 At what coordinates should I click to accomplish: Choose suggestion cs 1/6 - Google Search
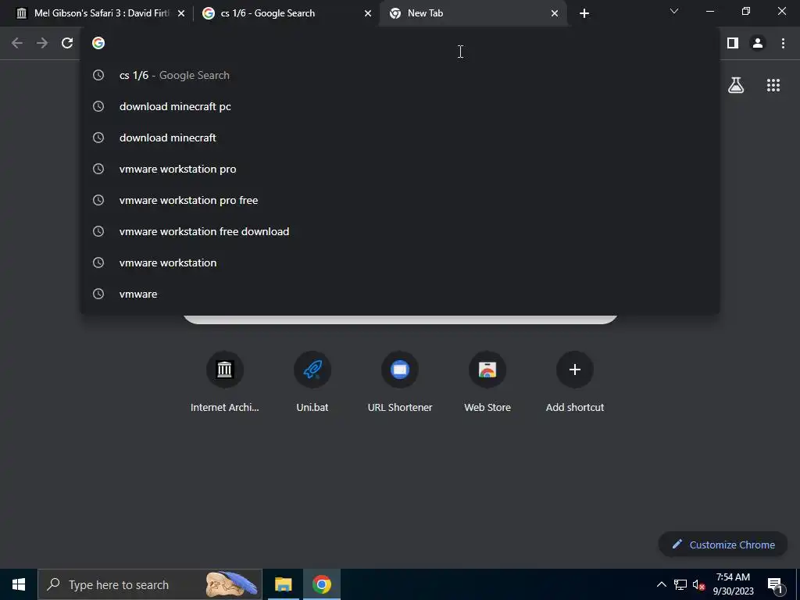400,76
